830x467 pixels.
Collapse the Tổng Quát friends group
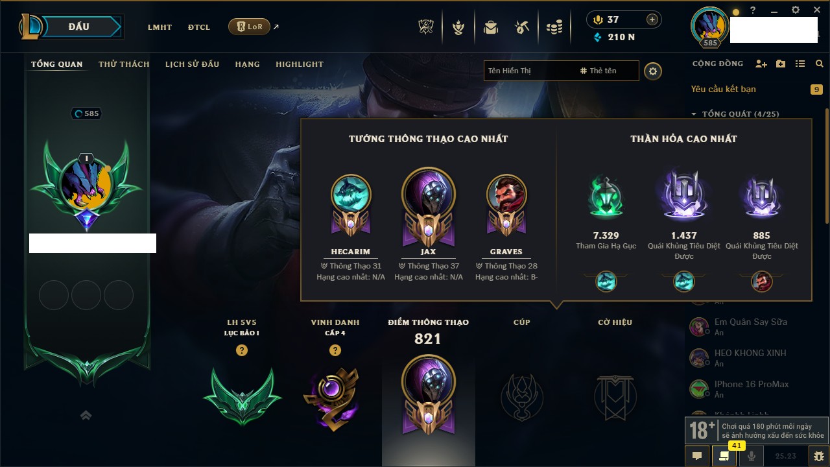tap(694, 114)
